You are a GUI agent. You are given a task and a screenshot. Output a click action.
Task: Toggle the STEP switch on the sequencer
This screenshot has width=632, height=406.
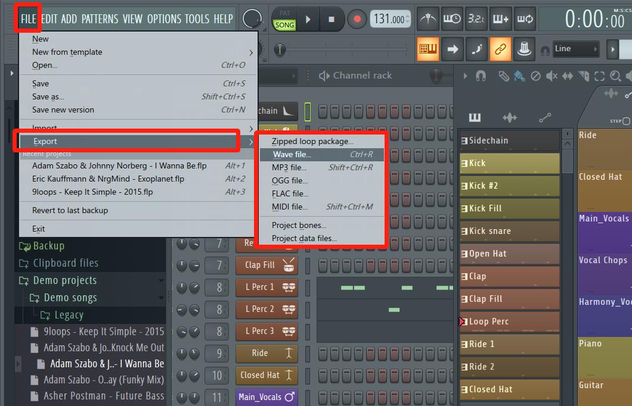coord(624,121)
